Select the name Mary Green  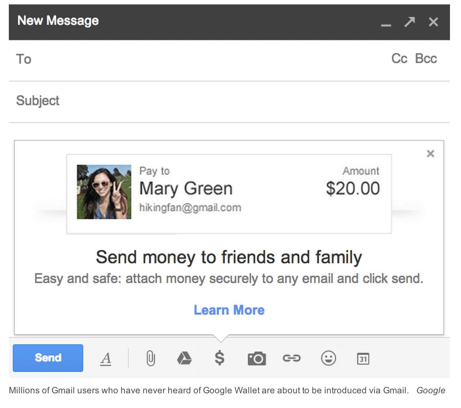click(x=186, y=189)
